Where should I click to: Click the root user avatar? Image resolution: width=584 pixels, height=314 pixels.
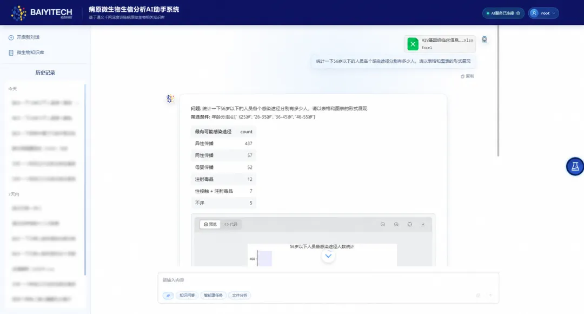[x=534, y=13]
